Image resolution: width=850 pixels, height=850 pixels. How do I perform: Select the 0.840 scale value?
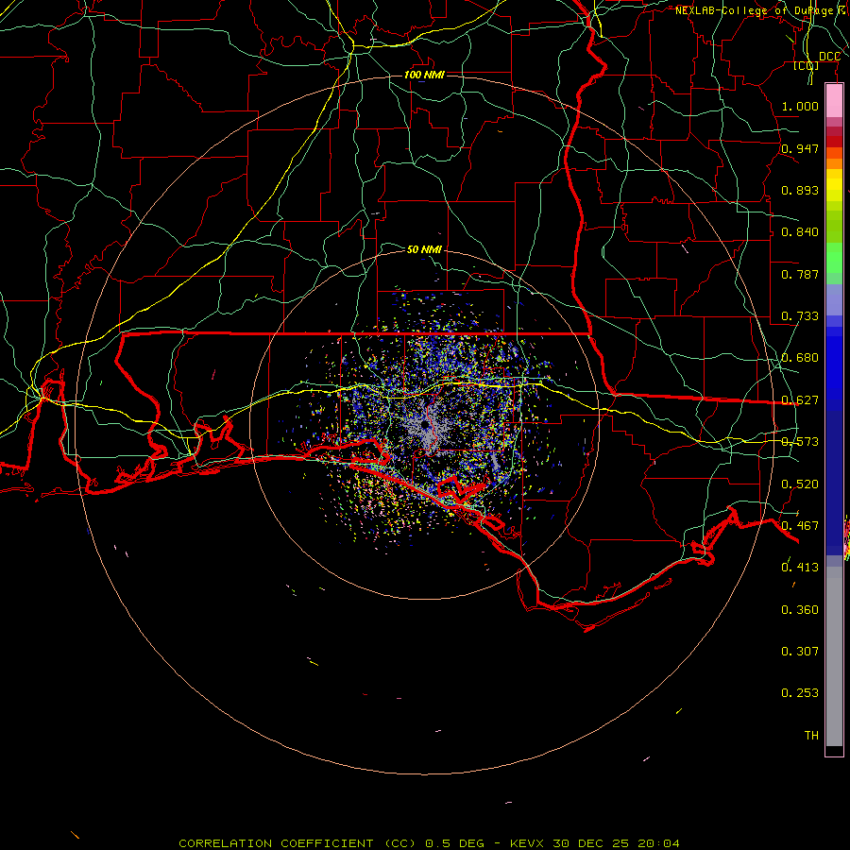800,231
